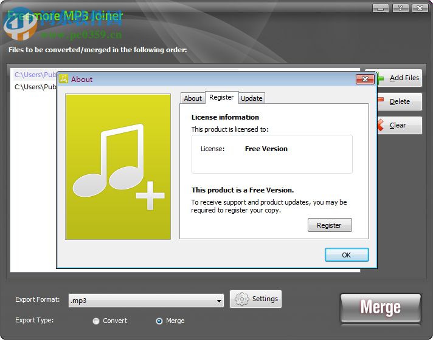This screenshot has height=340, width=433.
Task: Click the help question mark button
Action: coord(400,8)
